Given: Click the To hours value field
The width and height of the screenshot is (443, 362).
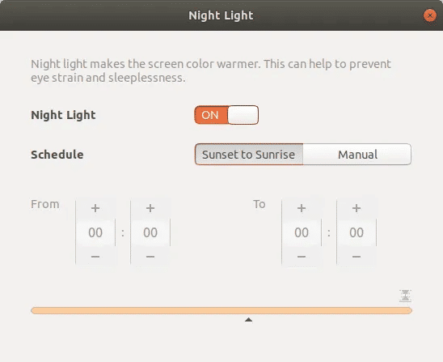Looking at the screenshot, I should tap(302, 232).
